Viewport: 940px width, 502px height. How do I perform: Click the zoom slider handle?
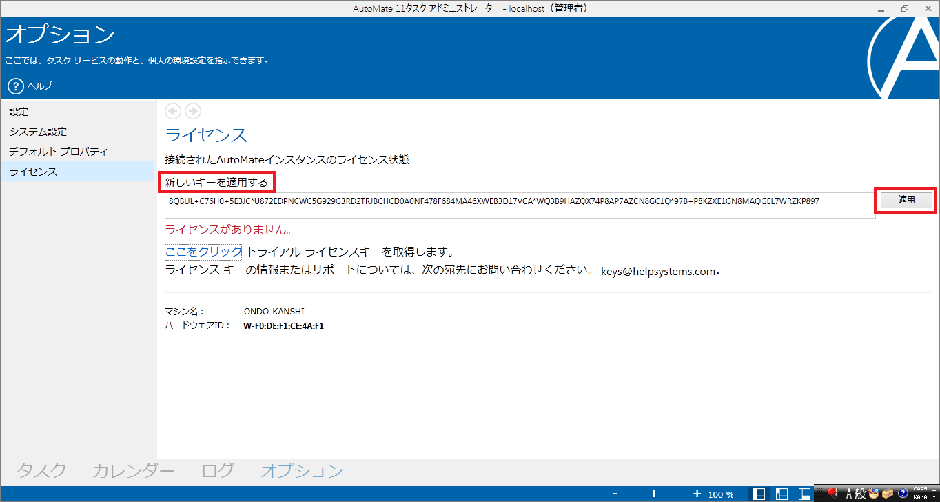654,494
